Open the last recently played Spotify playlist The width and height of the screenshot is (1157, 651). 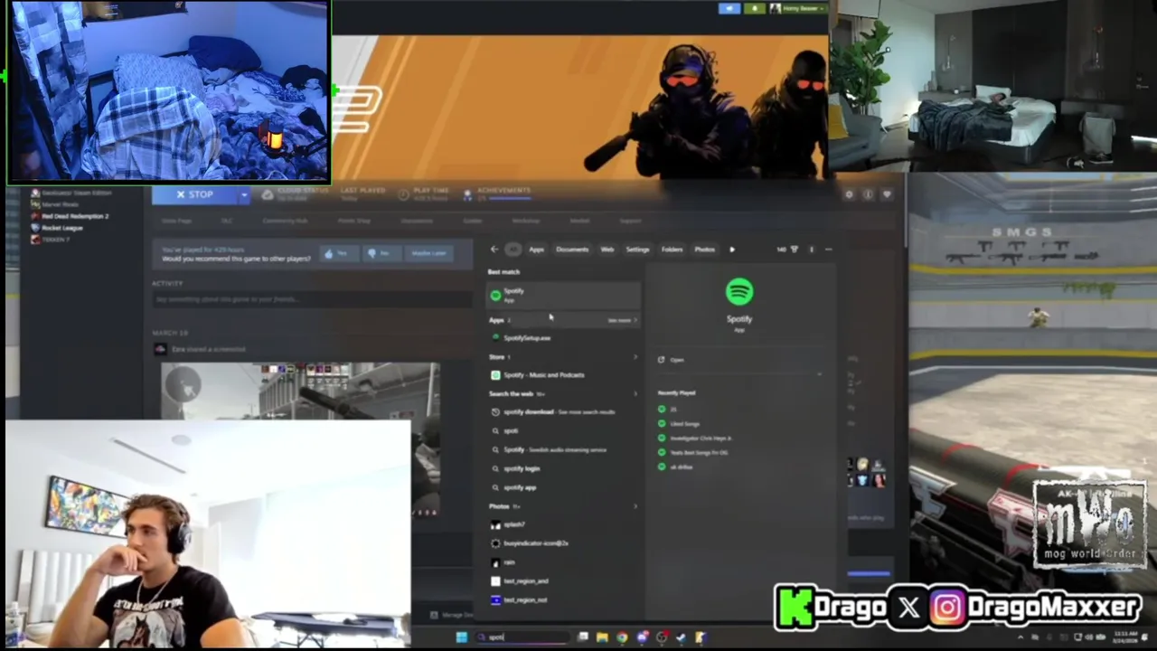pos(676,467)
